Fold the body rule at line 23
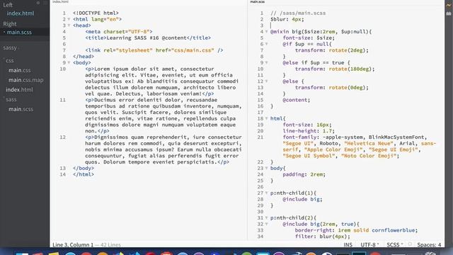 pyautogui.click(x=266, y=169)
